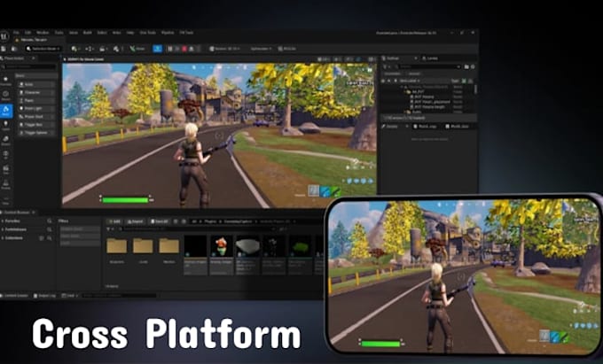The width and height of the screenshot is (603, 364).
Task: Open the add content toolbar dropdown
Action: (74, 49)
